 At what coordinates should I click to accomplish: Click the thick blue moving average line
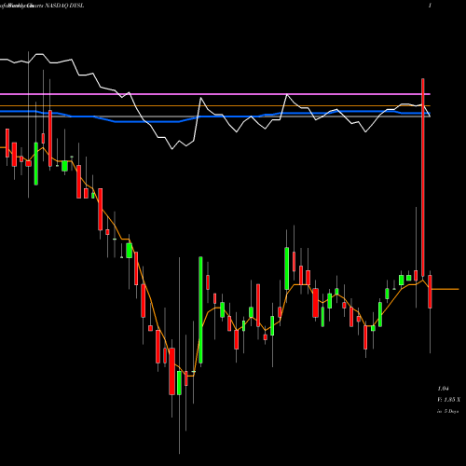click(215, 116)
